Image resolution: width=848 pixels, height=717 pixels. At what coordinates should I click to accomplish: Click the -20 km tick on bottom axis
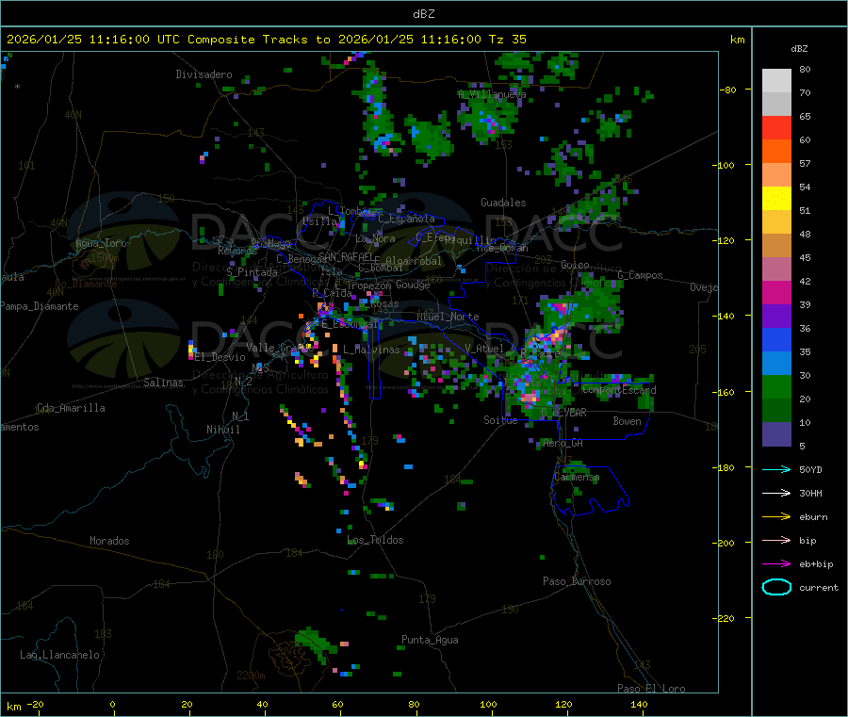tap(35, 704)
